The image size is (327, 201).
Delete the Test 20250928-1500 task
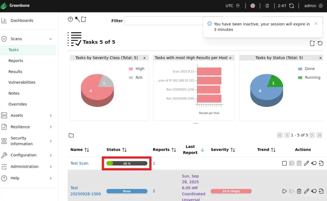tap(299, 191)
